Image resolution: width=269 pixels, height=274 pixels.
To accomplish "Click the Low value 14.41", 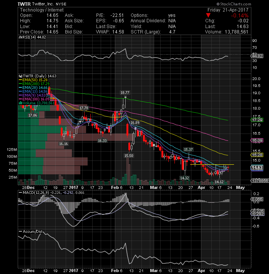I will (52, 27).
